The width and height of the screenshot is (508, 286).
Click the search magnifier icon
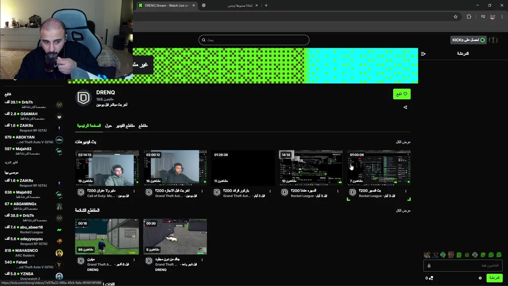click(204, 40)
